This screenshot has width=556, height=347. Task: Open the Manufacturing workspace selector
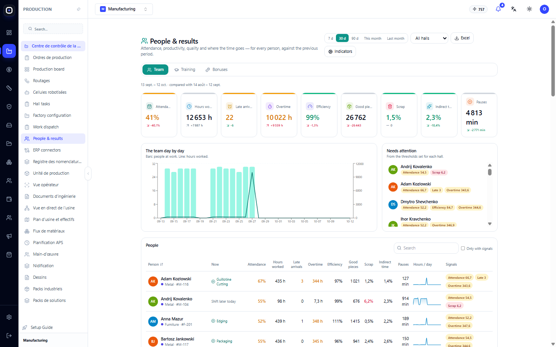click(x=124, y=9)
